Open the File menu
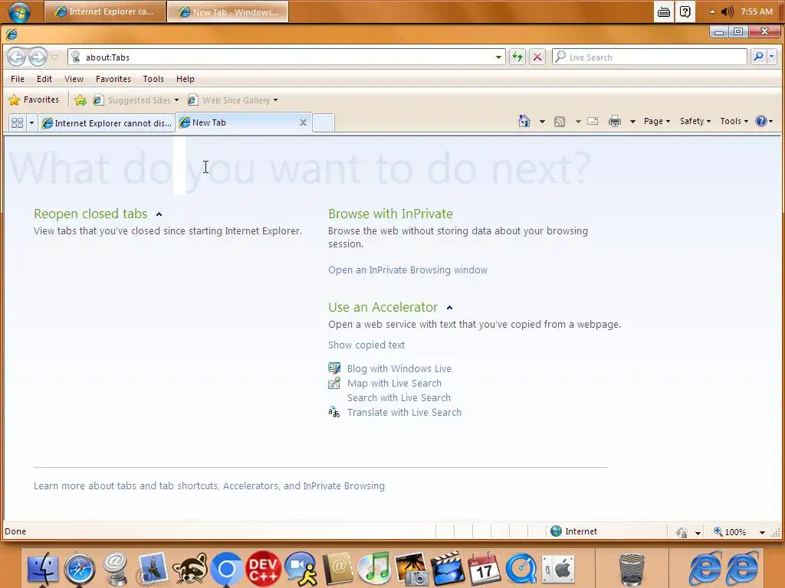This screenshot has height=588, width=785. coord(18,79)
